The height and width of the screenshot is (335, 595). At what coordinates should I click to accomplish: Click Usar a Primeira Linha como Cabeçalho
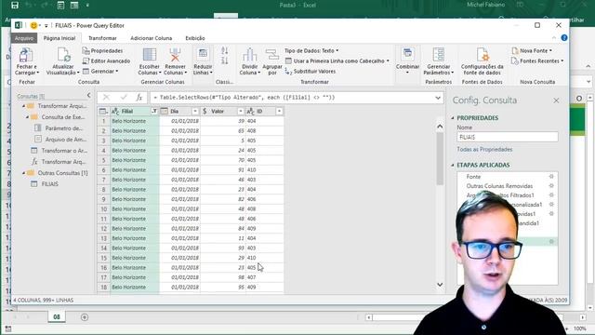pos(337,60)
